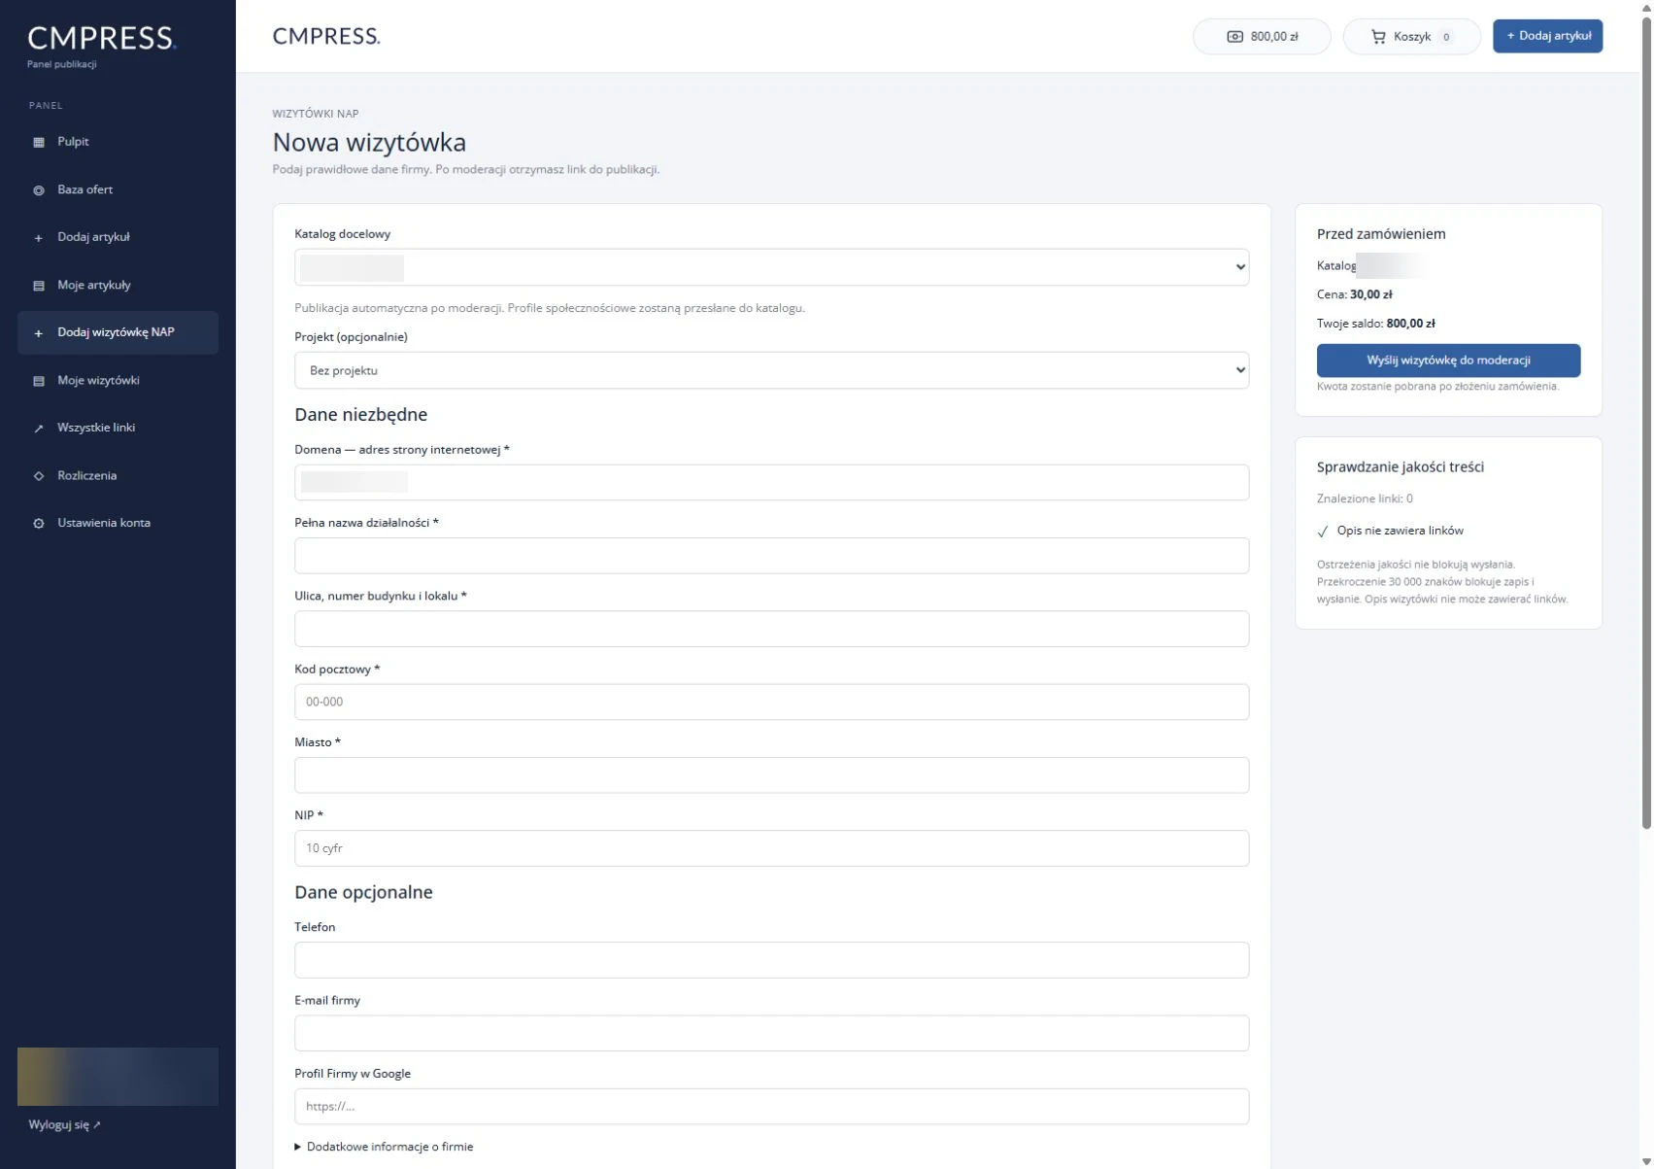Click the Pulpit grid icon in sidebar
This screenshot has height=1169, width=1654.
(x=39, y=142)
